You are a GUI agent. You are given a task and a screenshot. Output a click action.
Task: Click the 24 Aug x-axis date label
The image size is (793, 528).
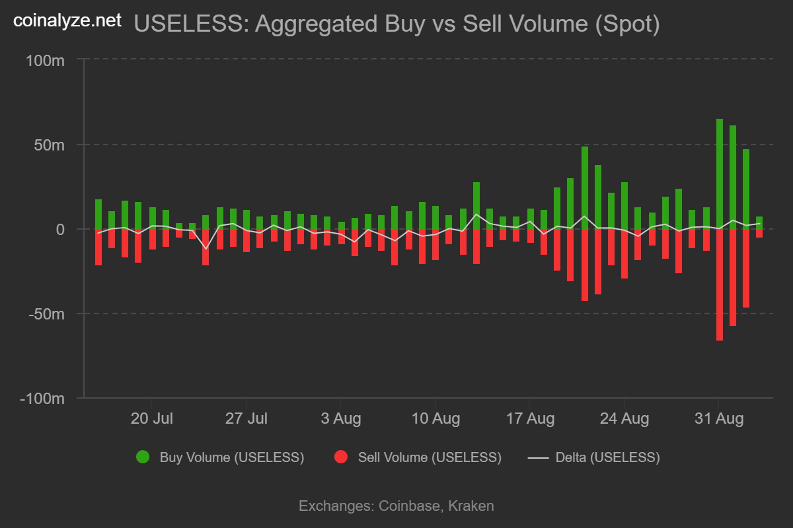pyautogui.click(x=624, y=418)
